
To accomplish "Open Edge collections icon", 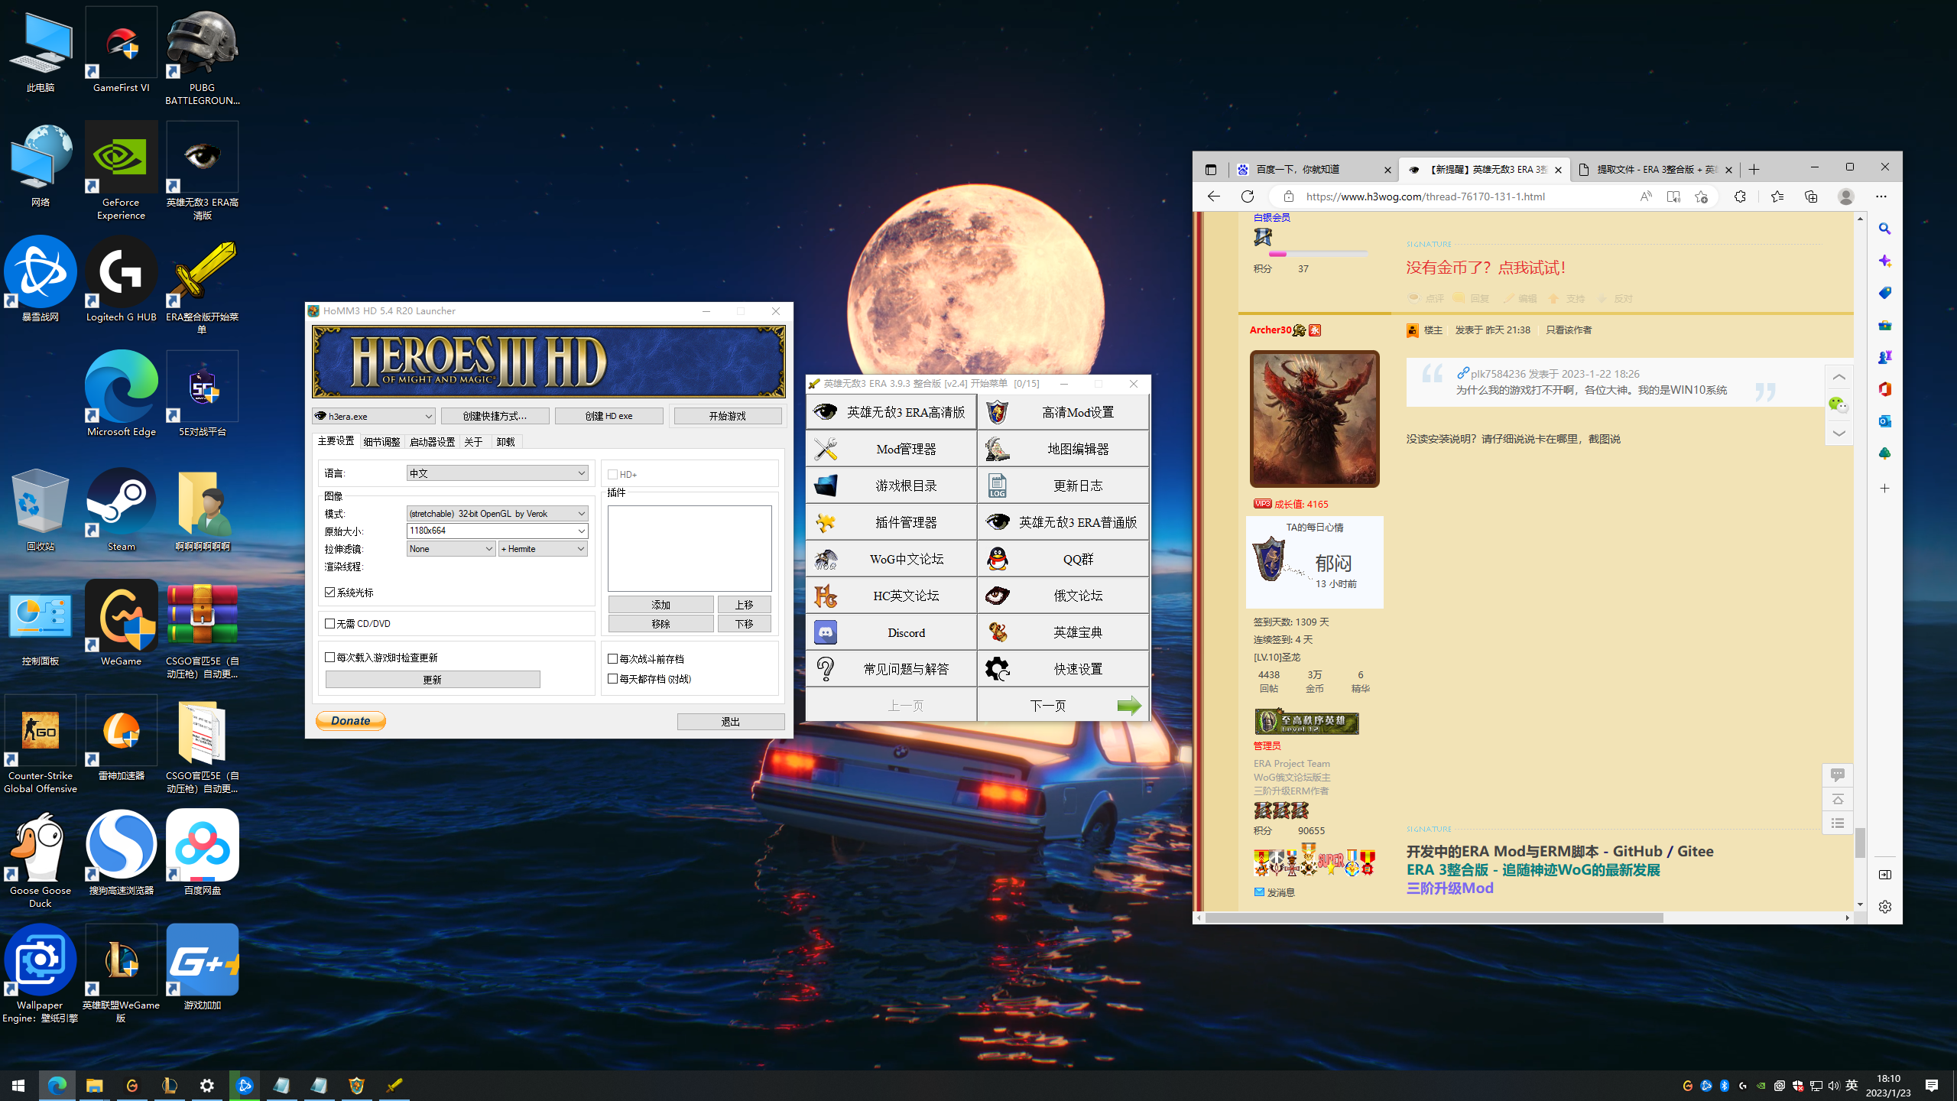I will pos(1811,196).
